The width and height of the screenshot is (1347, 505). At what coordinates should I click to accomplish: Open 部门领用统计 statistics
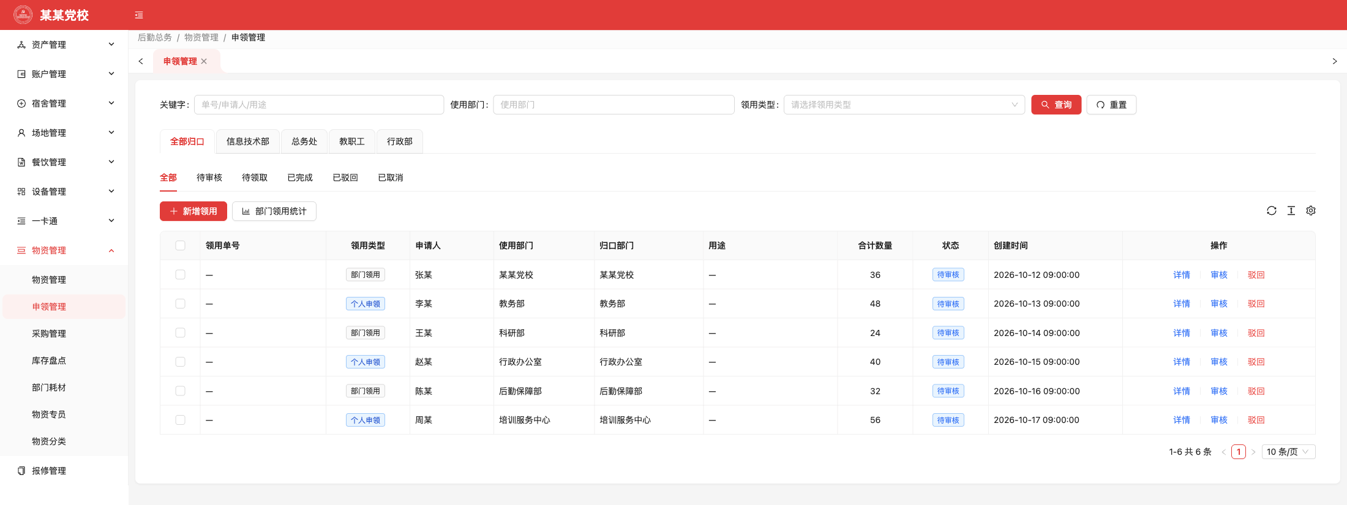[x=274, y=211]
